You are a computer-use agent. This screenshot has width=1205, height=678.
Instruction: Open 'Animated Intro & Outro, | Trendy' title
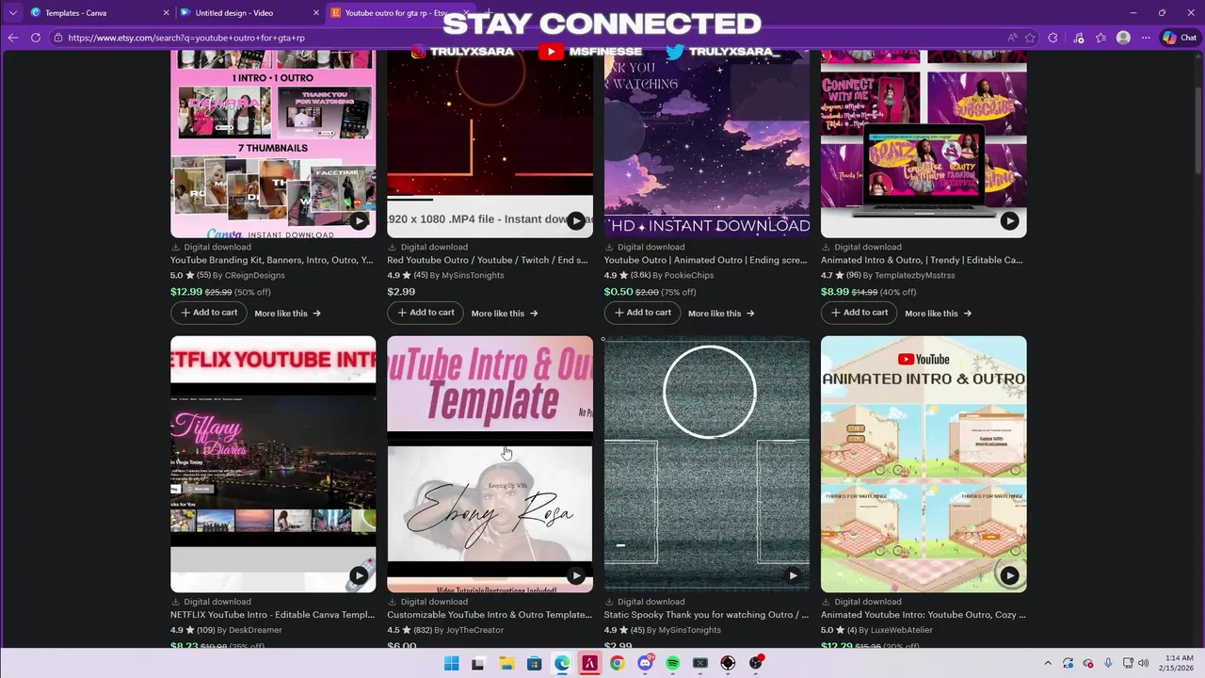923,260
